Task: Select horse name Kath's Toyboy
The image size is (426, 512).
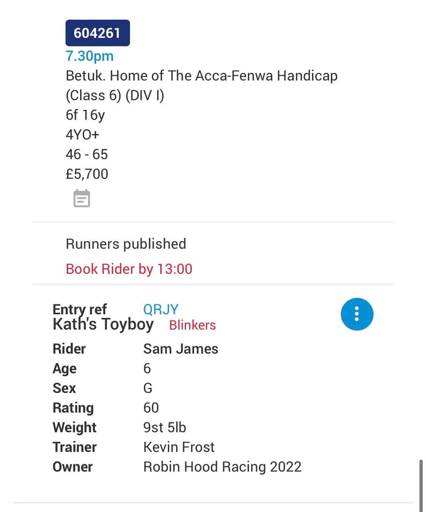Action: point(103,325)
